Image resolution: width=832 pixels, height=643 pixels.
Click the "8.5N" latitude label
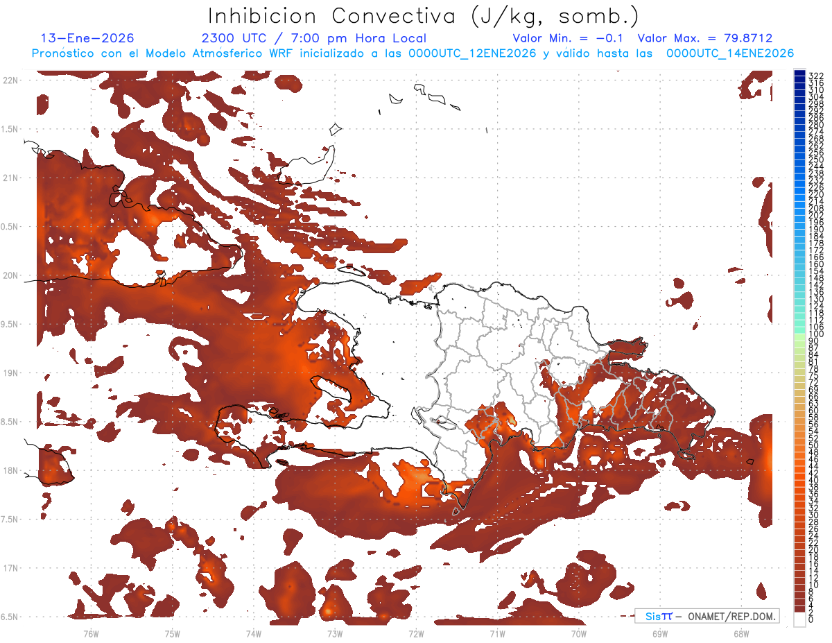click(x=10, y=422)
